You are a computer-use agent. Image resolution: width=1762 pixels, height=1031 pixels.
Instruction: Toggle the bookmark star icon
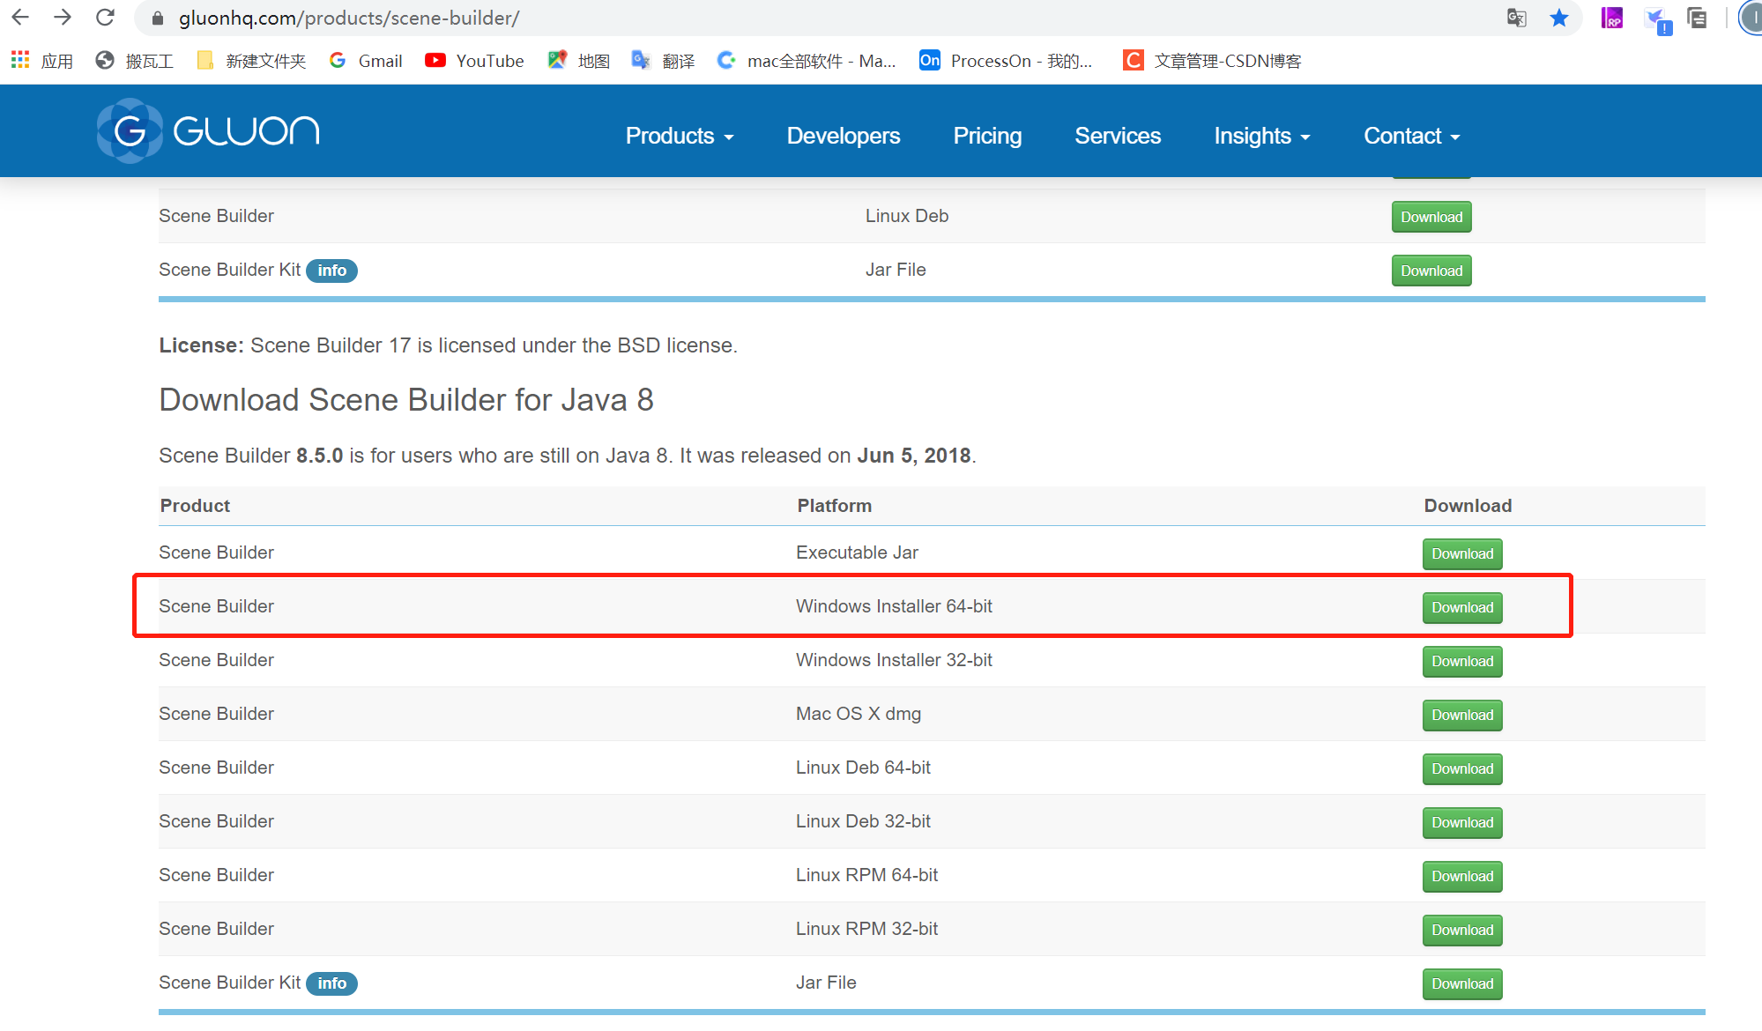[1559, 18]
